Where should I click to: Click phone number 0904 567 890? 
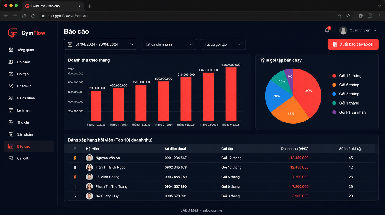176,186
